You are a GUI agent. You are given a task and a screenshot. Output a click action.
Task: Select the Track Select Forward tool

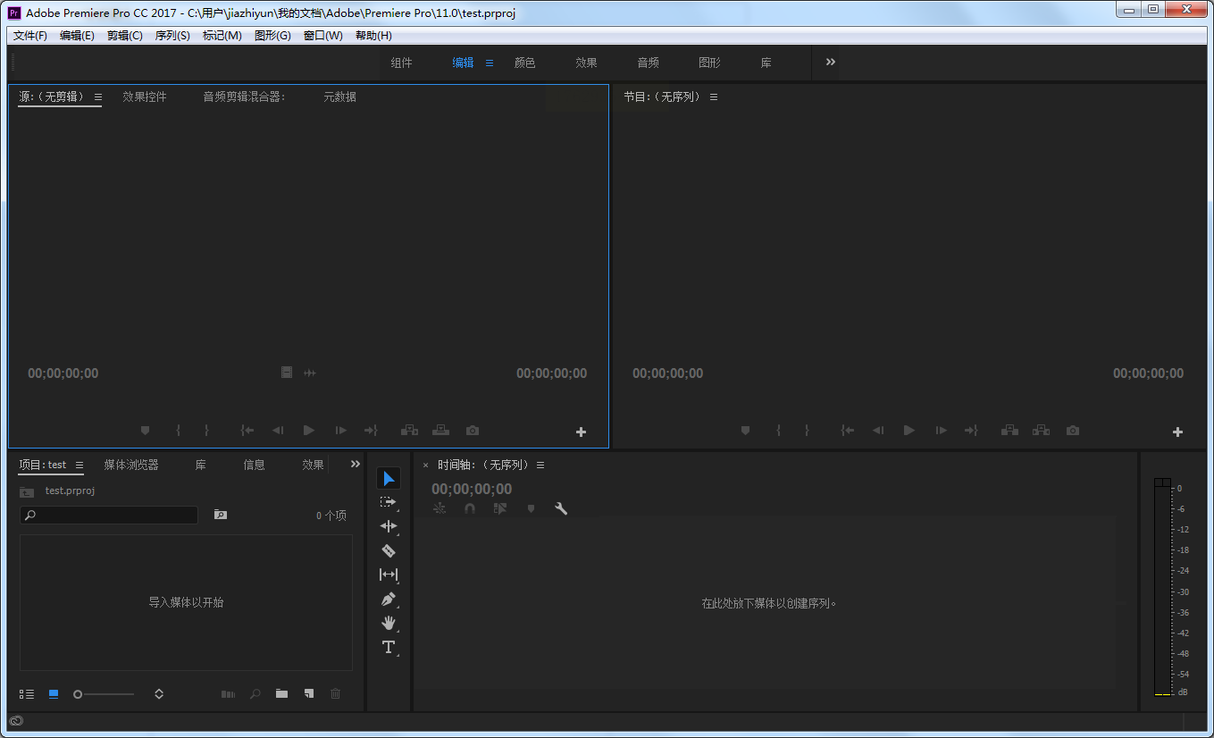pos(389,502)
